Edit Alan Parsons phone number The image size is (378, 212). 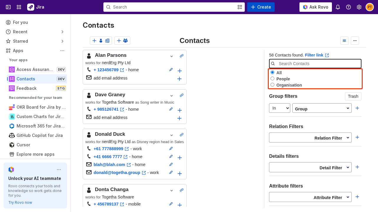tap(171, 70)
